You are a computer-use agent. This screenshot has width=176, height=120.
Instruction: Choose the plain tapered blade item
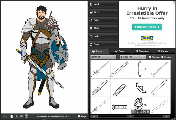(161, 87)
